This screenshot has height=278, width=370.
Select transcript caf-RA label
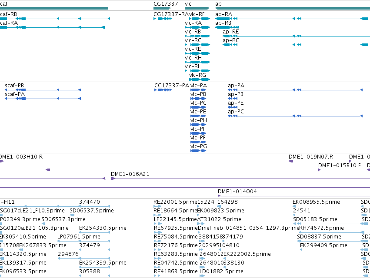point(9,23)
